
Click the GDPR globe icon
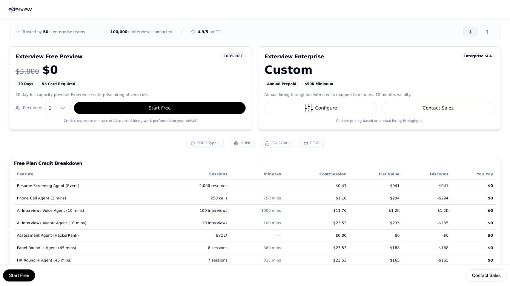pos(235,143)
